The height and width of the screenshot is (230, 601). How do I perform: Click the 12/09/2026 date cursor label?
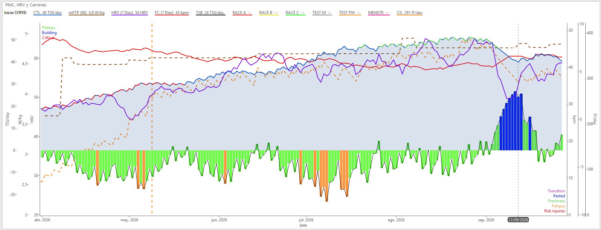pos(518,220)
